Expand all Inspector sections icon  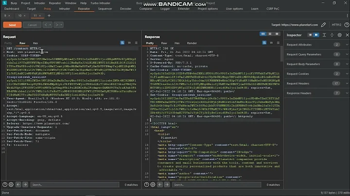pos(324,35)
